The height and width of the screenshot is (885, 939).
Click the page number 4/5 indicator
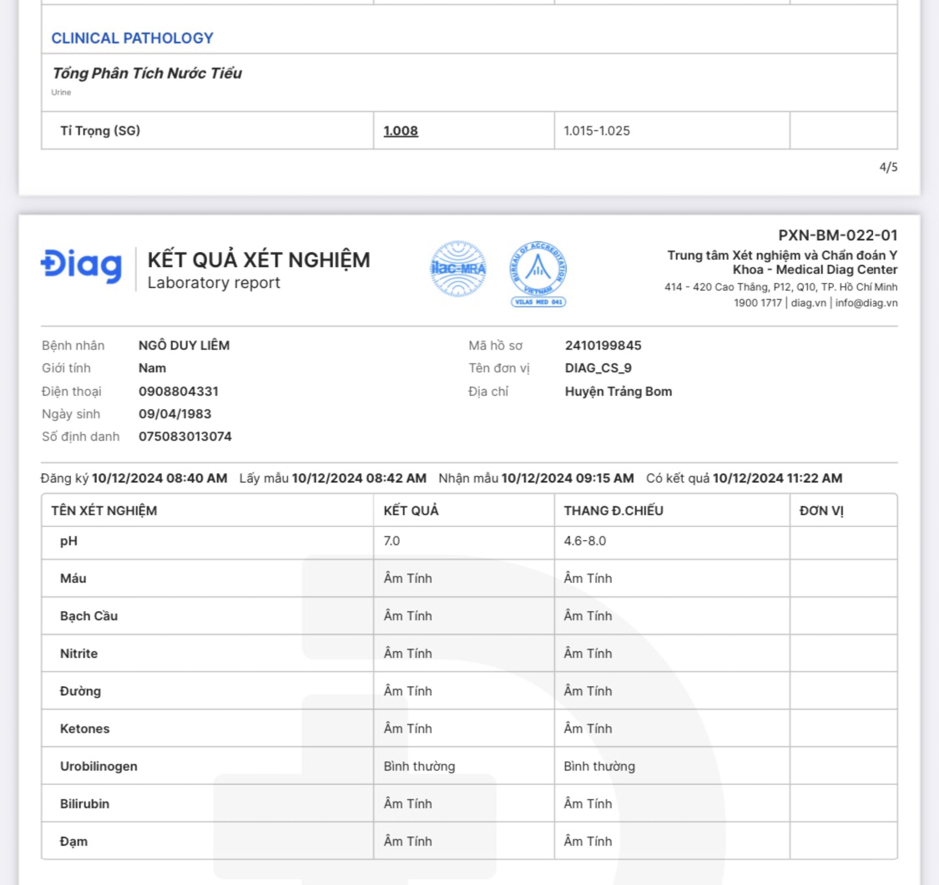pyautogui.click(x=888, y=167)
